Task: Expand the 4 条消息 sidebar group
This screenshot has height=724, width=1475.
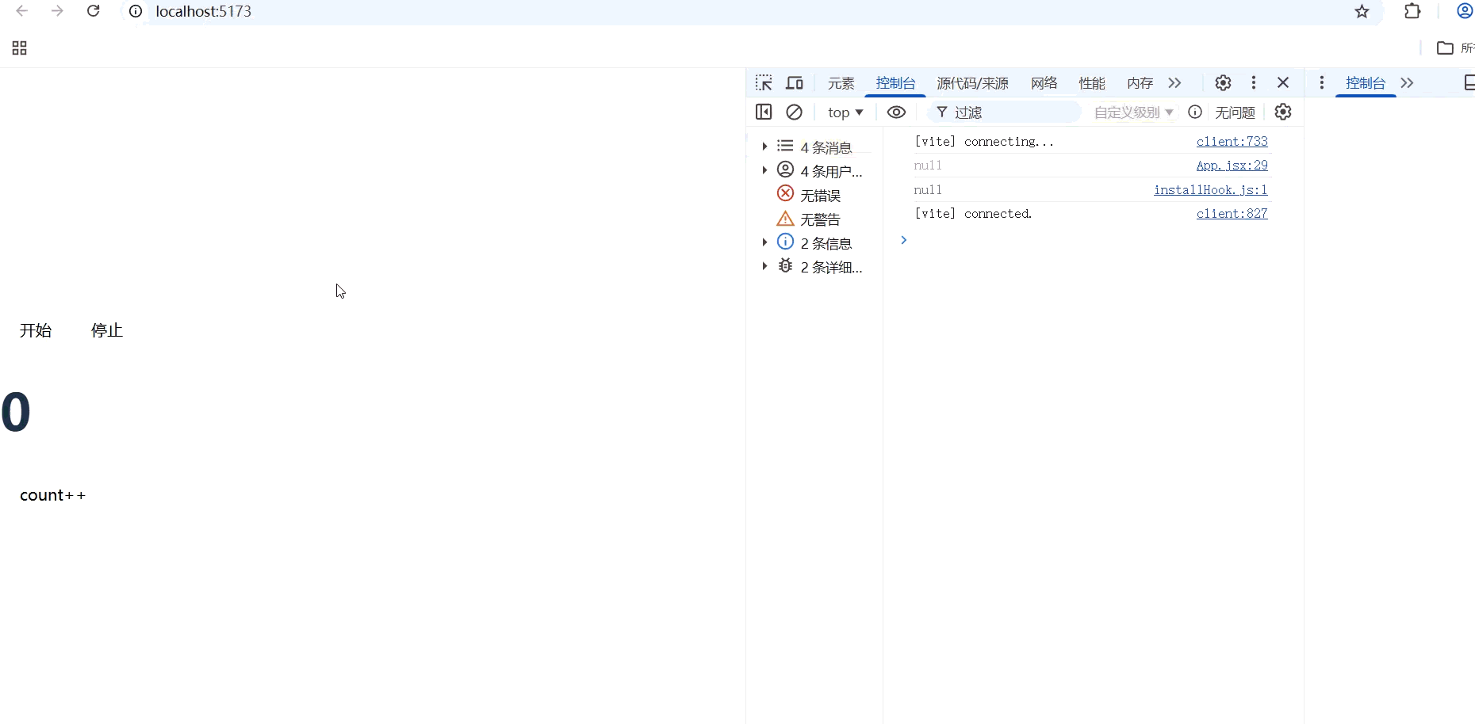Action: point(764,146)
